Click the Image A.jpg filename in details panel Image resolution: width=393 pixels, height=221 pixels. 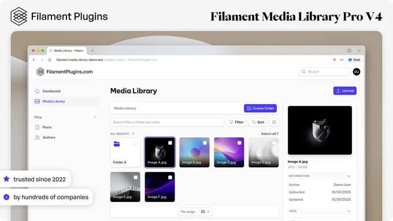click(x=298, y=162)
